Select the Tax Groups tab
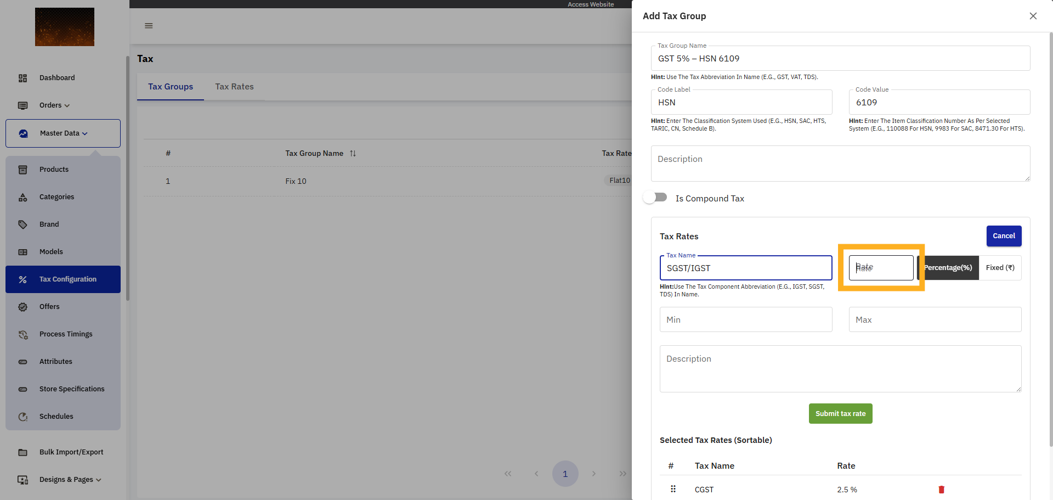The height and width of the screenshot is (500, 1053). (170, 87)
